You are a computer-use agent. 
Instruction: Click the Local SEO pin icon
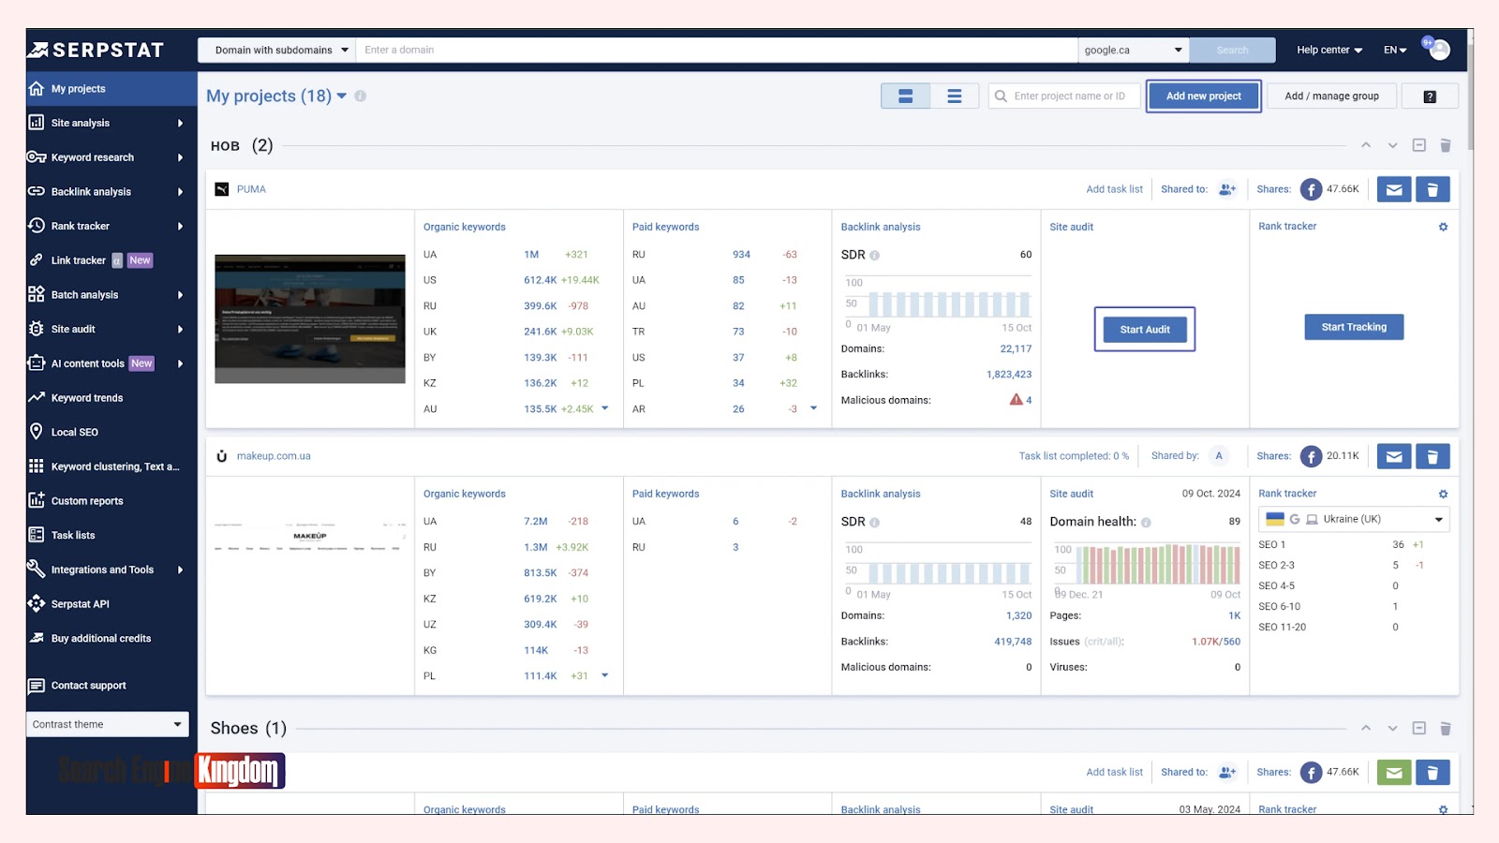[37, 432]
